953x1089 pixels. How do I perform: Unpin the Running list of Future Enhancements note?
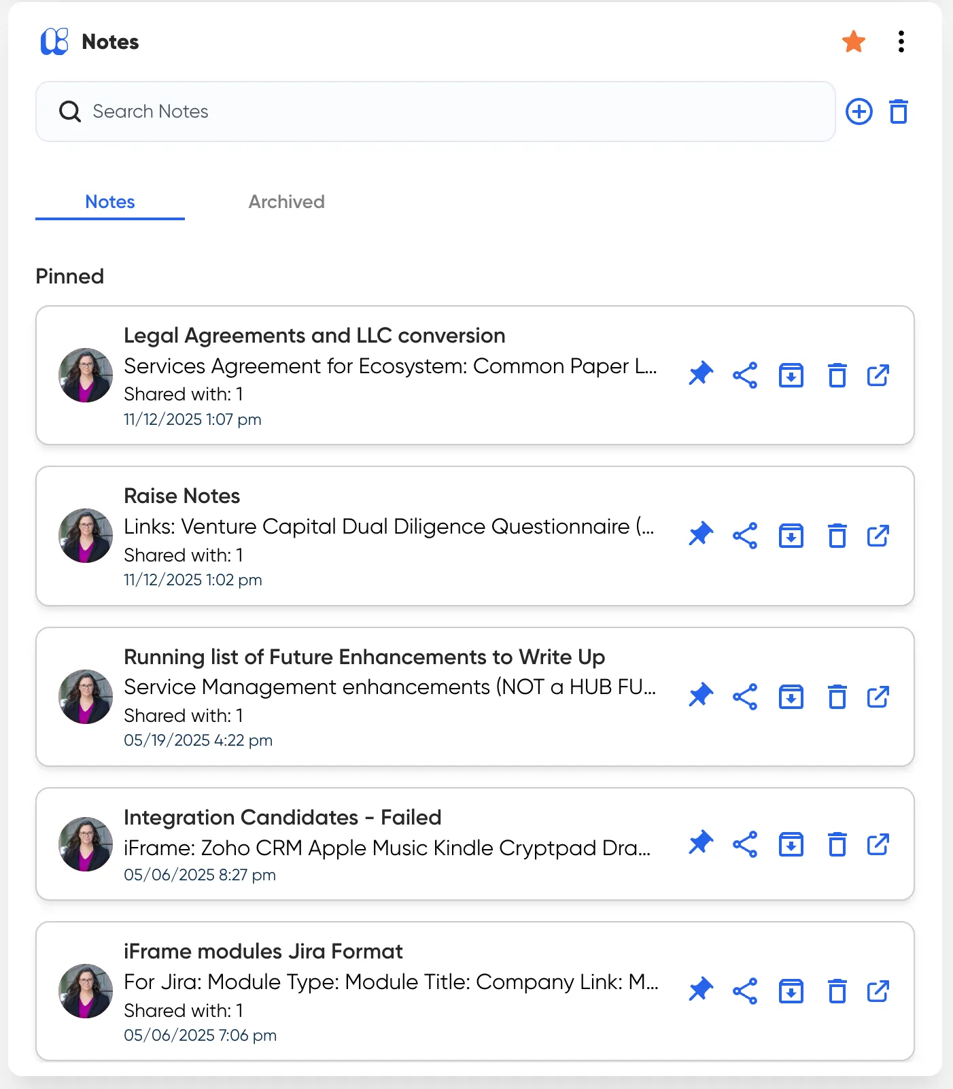[701, 696]
